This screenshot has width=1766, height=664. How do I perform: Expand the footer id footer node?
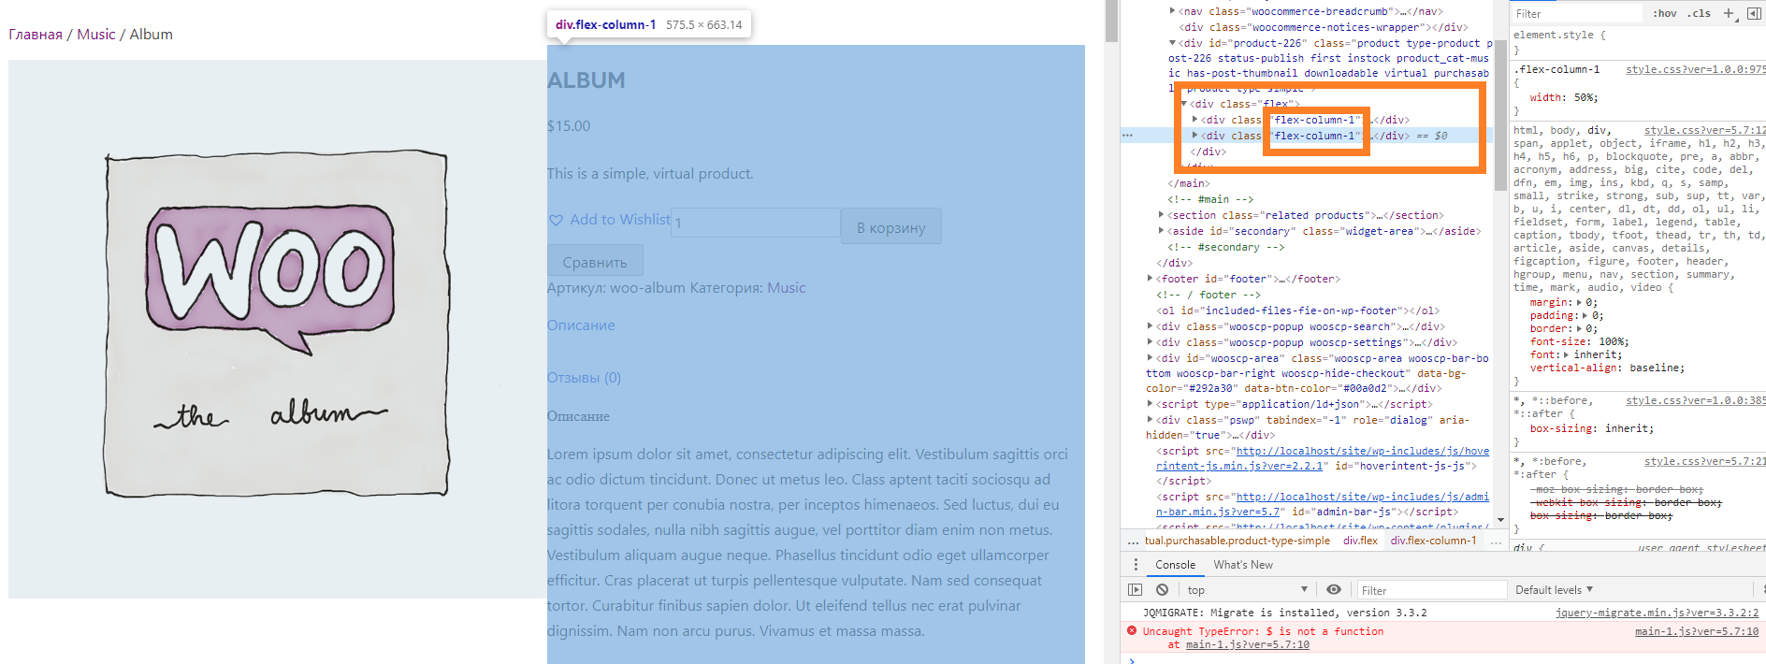(x=1150, y=279)
